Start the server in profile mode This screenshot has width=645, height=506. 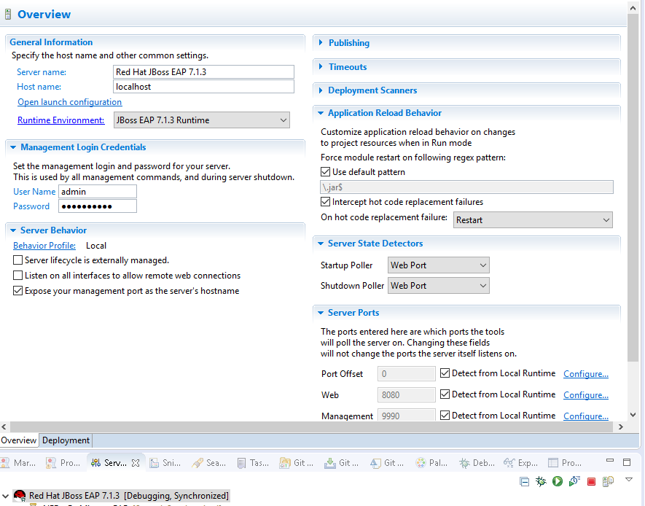(x=574, y=481)
